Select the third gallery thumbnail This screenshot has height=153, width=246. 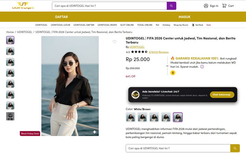coord(10,62)
